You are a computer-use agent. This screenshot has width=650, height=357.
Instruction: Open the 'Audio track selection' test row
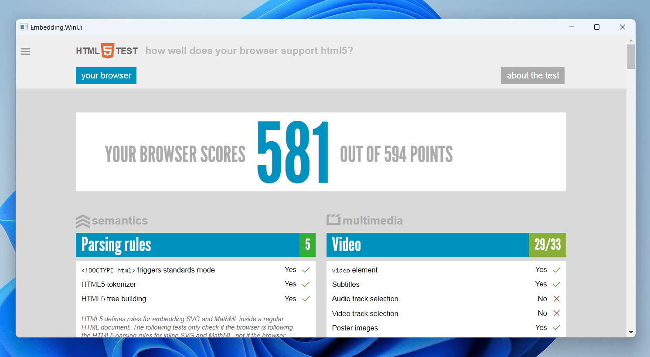446,299
